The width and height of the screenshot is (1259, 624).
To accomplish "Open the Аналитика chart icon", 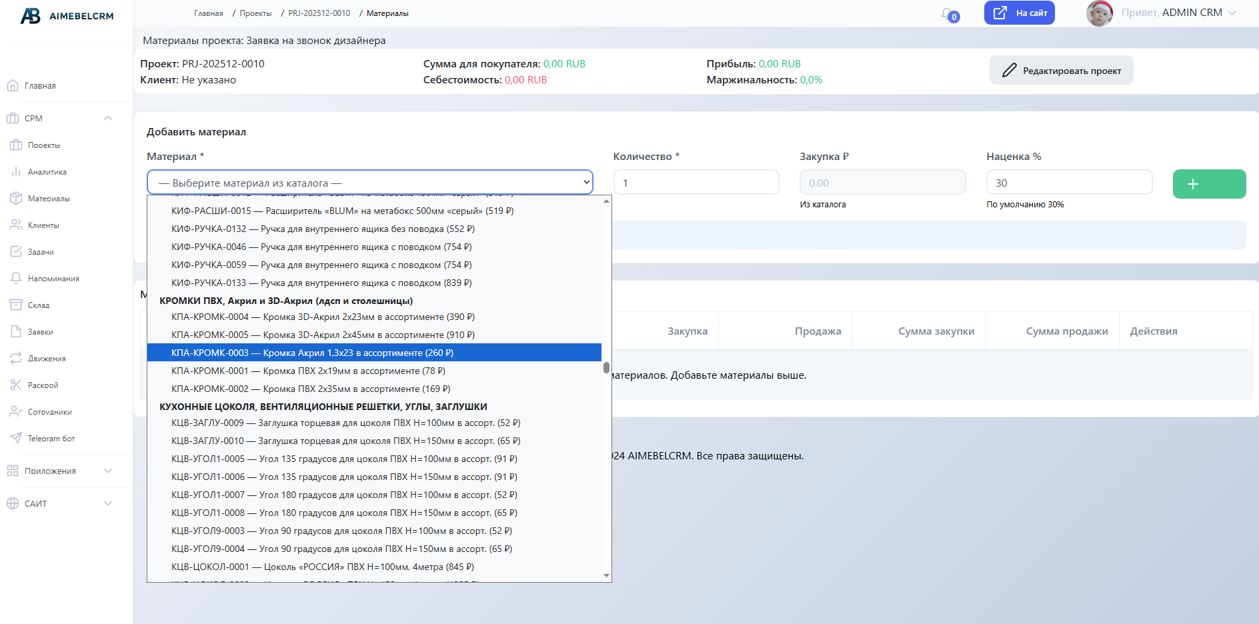I will point(16,172).
